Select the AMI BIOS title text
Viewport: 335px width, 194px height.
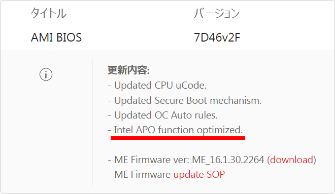(x=56, y=37)
